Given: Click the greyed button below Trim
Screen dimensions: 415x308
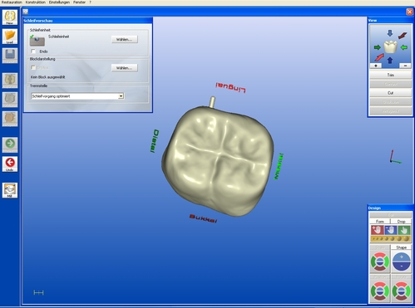Looking at the screenshot, I should pyautogui.click(x=390, y=84).
